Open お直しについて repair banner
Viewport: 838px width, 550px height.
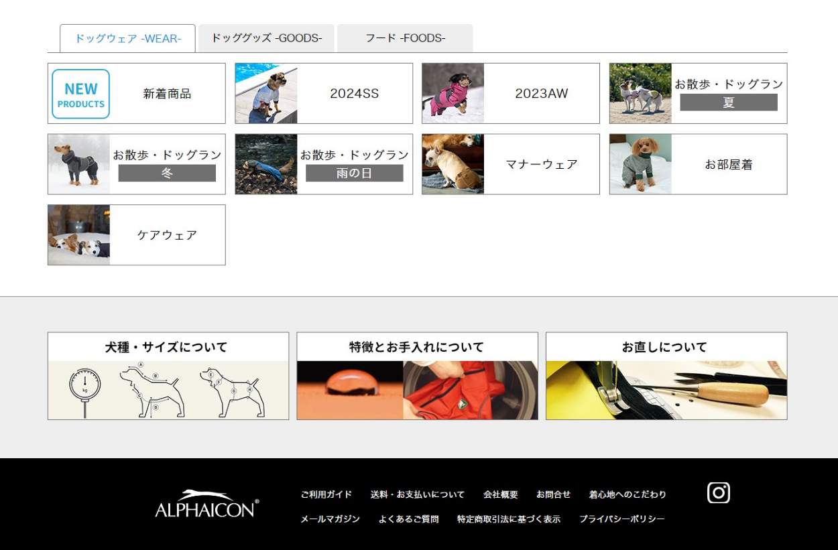666,376
